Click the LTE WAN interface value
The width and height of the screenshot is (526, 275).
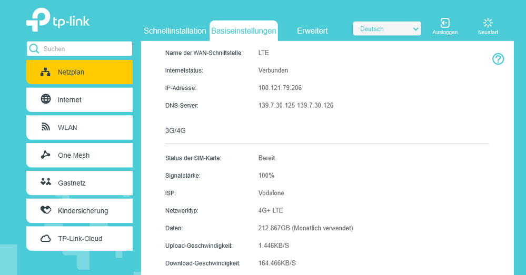click(264, 53)
